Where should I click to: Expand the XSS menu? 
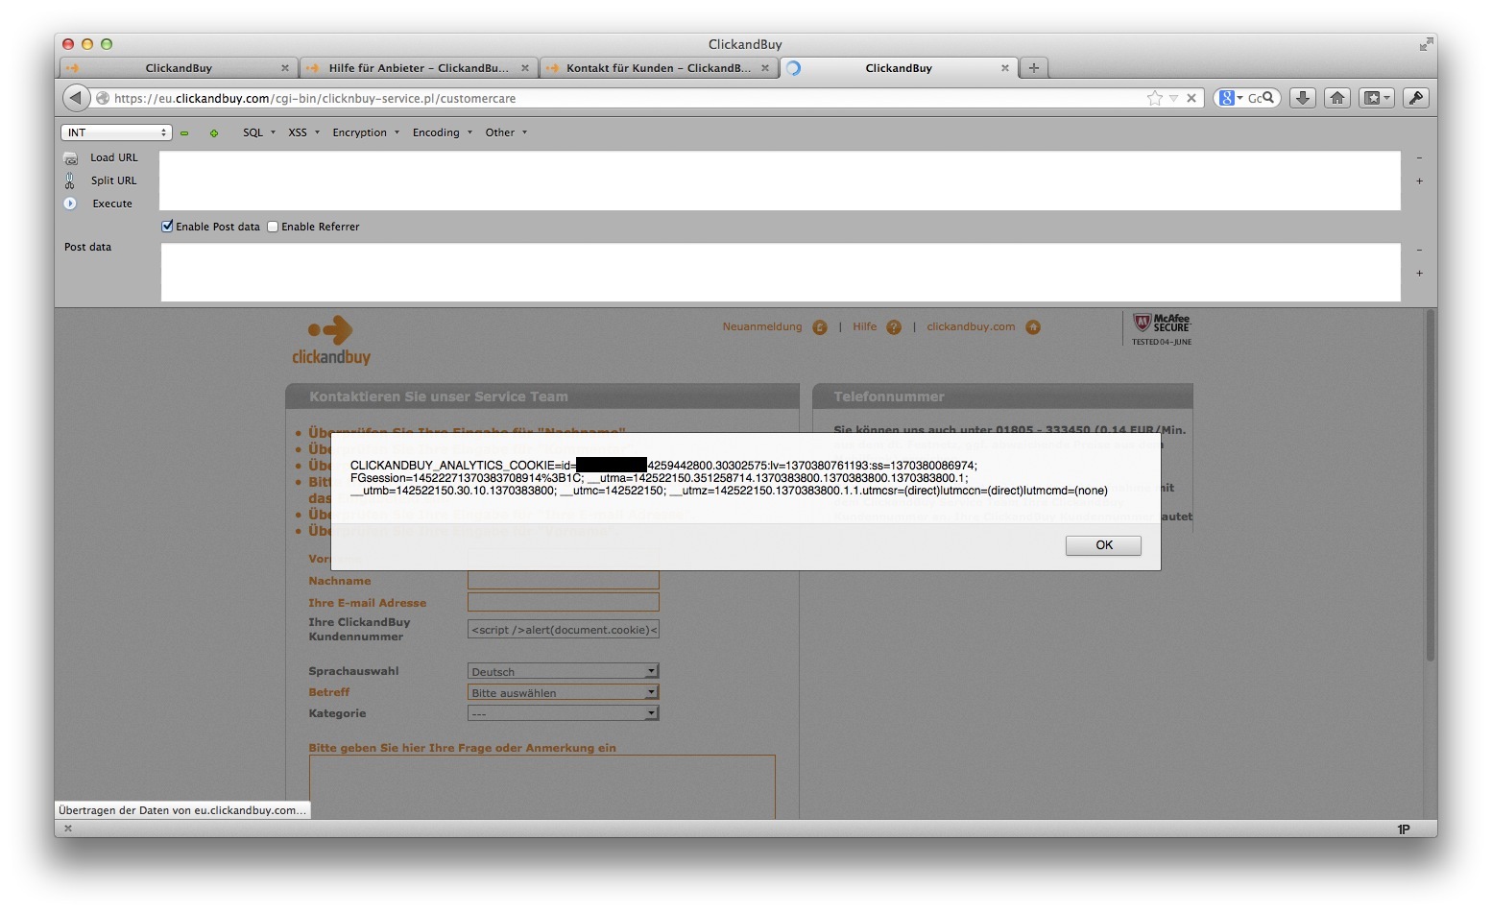[x=304, y=132]
